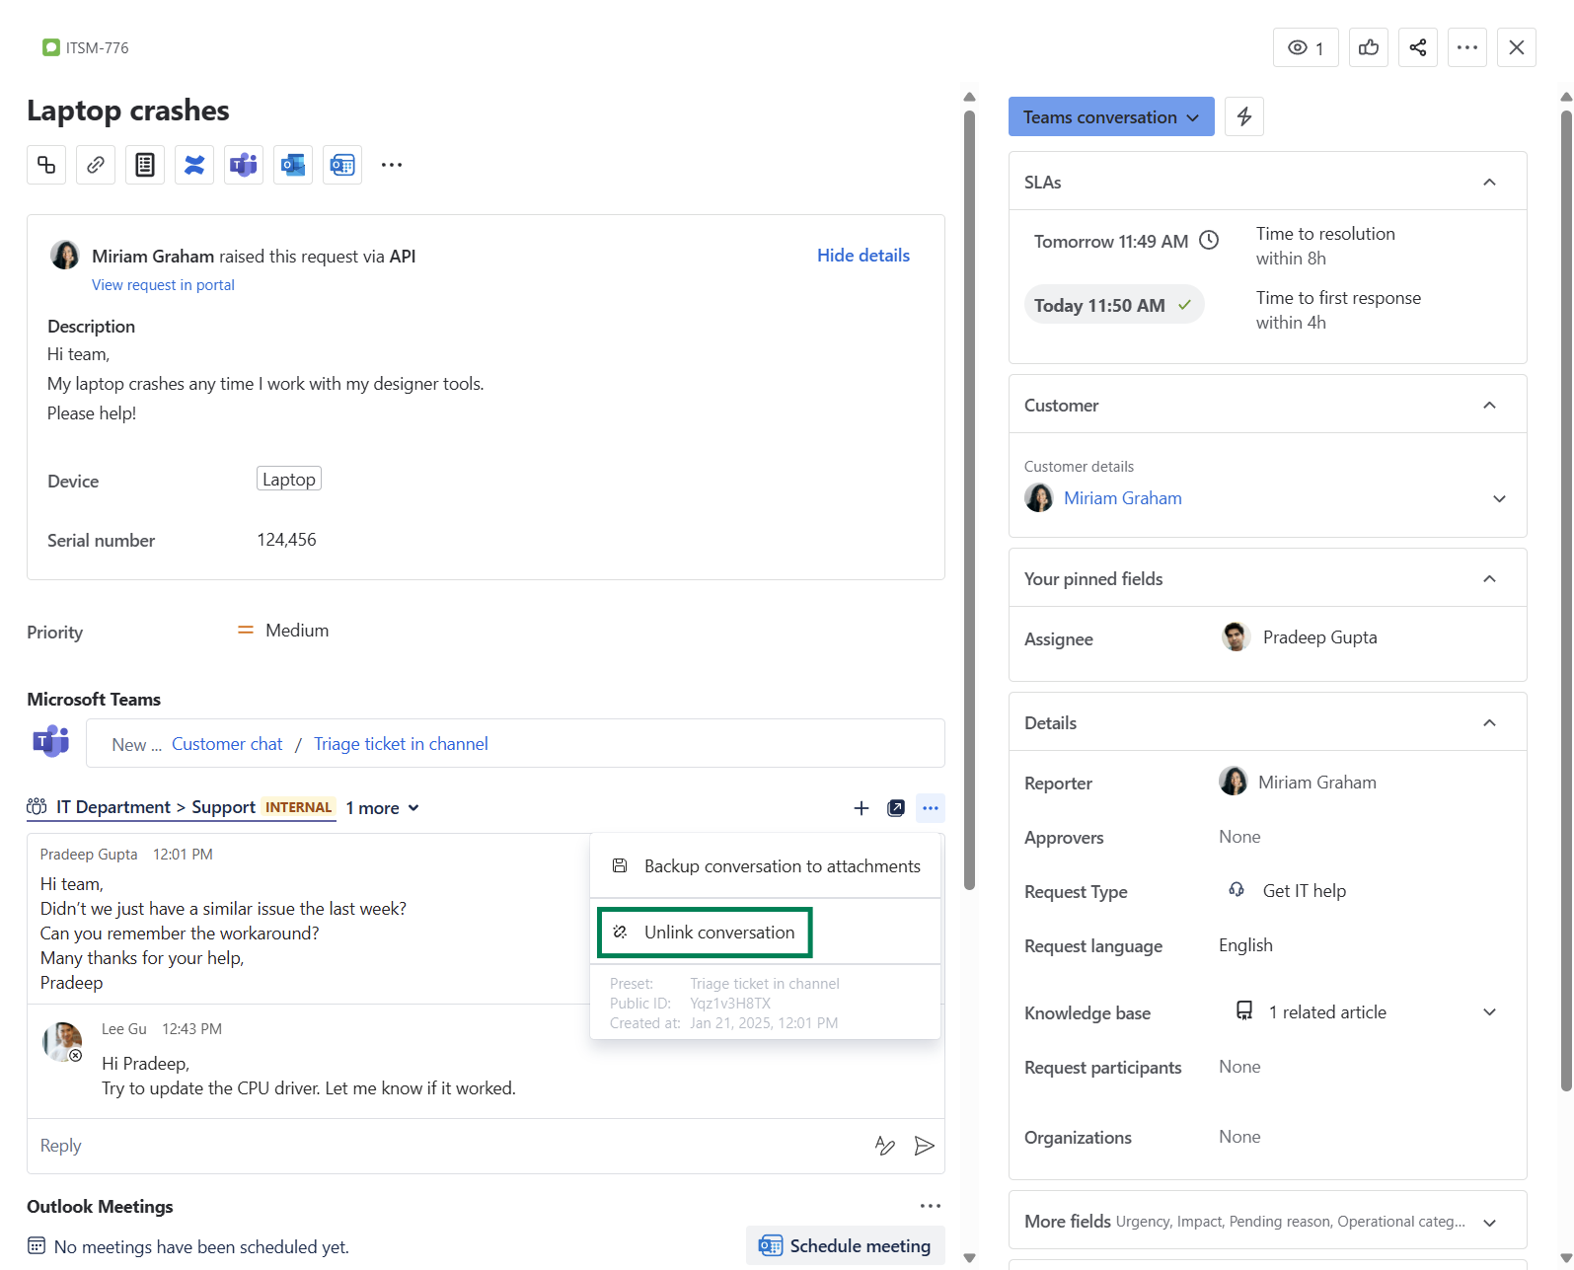Open View request in portal link
The image size is (1574, 1270).
163,285
